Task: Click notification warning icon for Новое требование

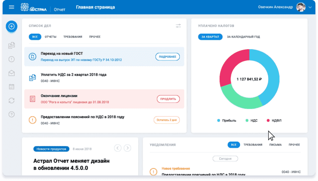Action: (153, 171)
